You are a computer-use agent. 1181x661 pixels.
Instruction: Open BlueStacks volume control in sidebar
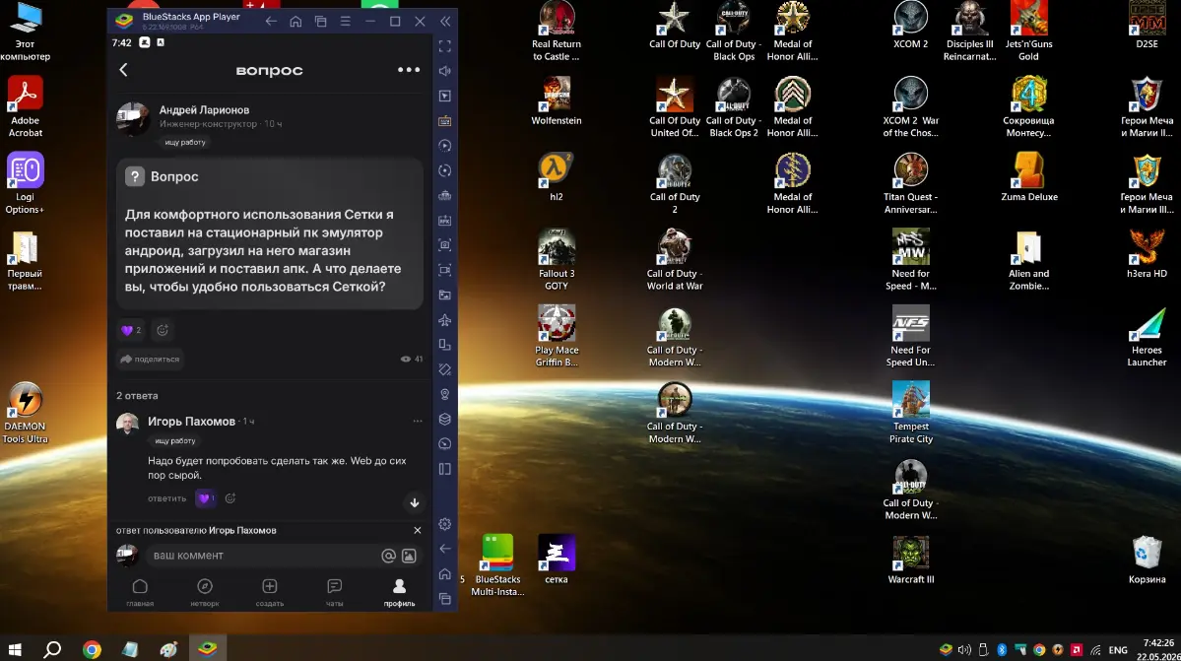pos(445,71)
